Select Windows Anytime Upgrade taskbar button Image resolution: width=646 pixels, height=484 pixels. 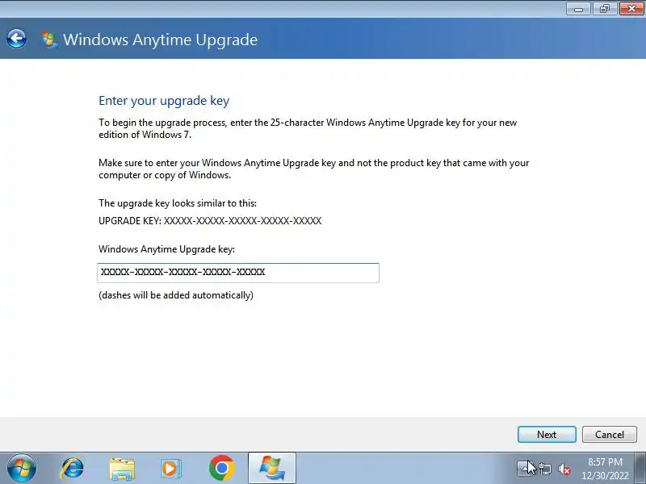tap(272, 468)
